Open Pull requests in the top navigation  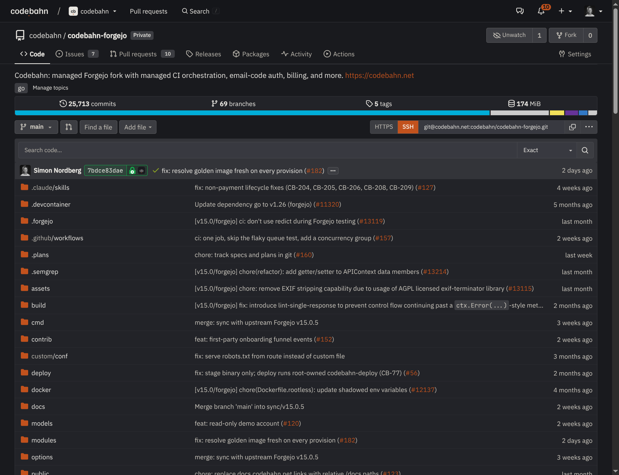point(148,11)
